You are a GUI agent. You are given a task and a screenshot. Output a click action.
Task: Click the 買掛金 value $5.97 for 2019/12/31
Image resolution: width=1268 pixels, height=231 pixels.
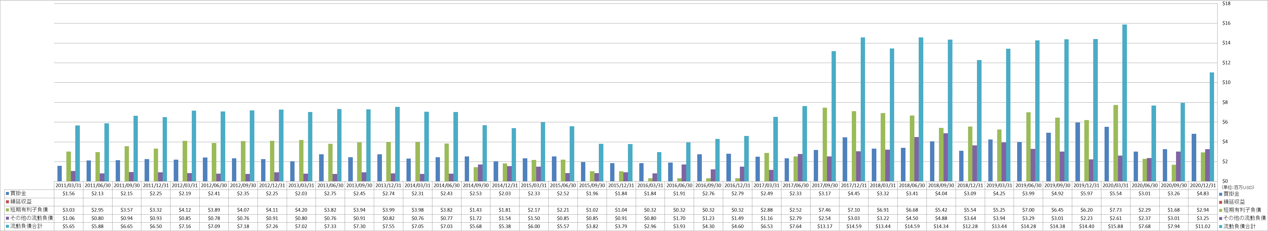point(1087,194)
